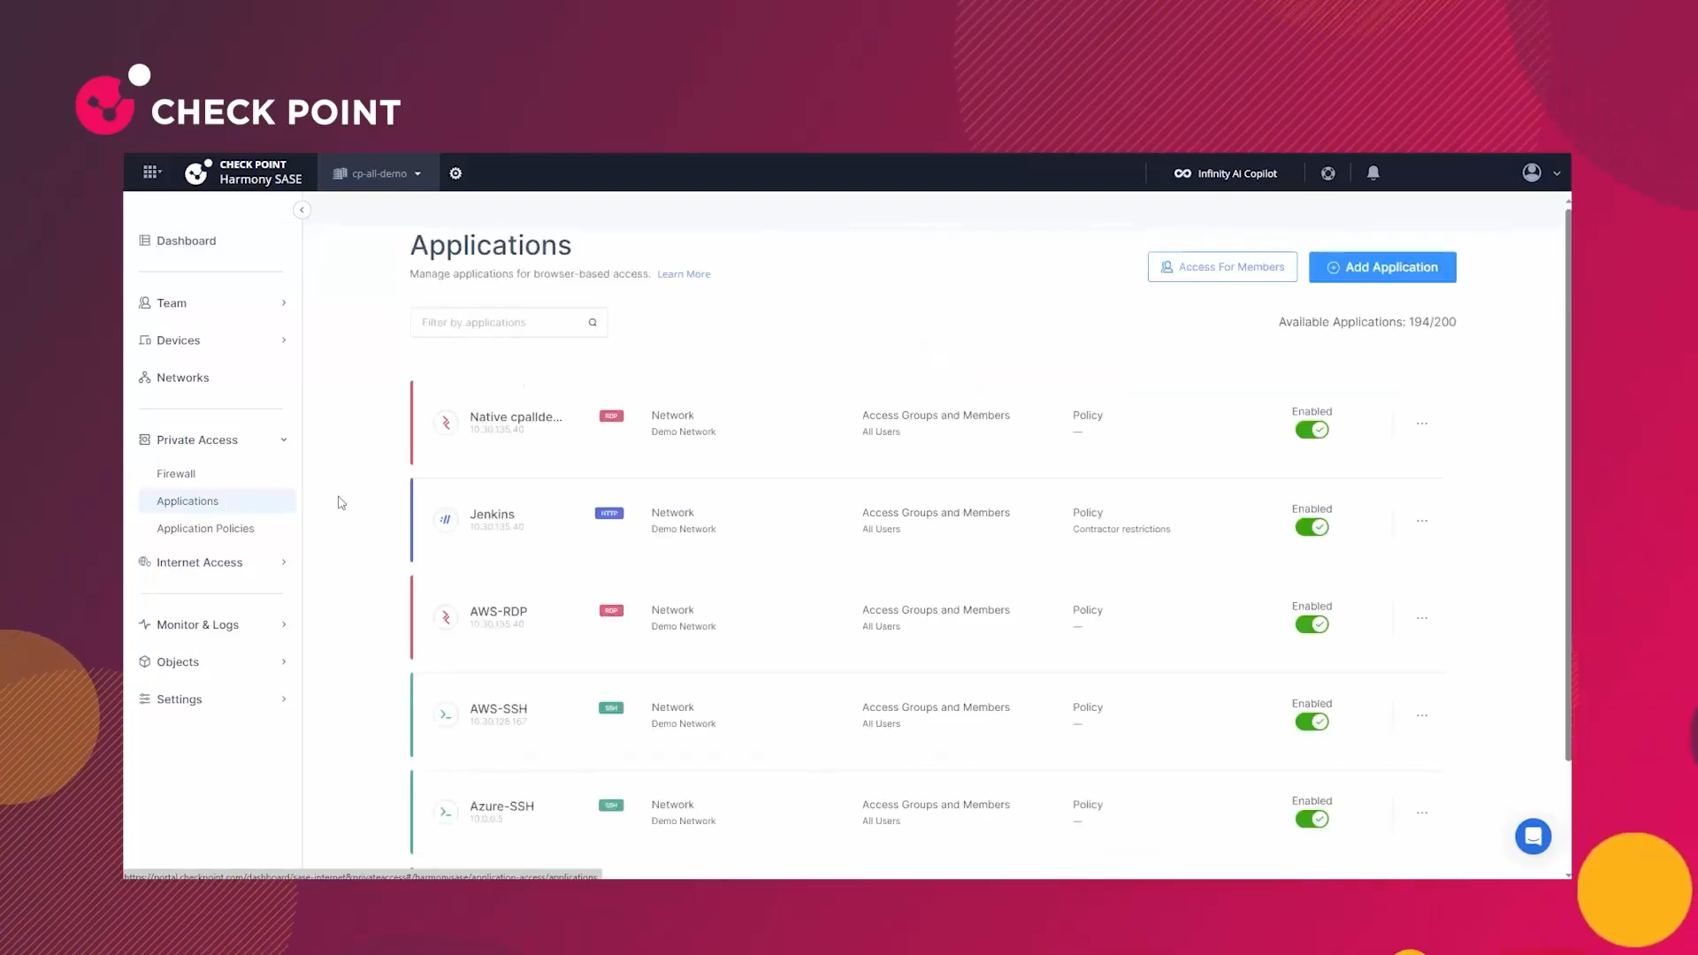This screenshot has width=1698, height=955.
Task: Expand the Internet Access chevron
Action: 284,562
